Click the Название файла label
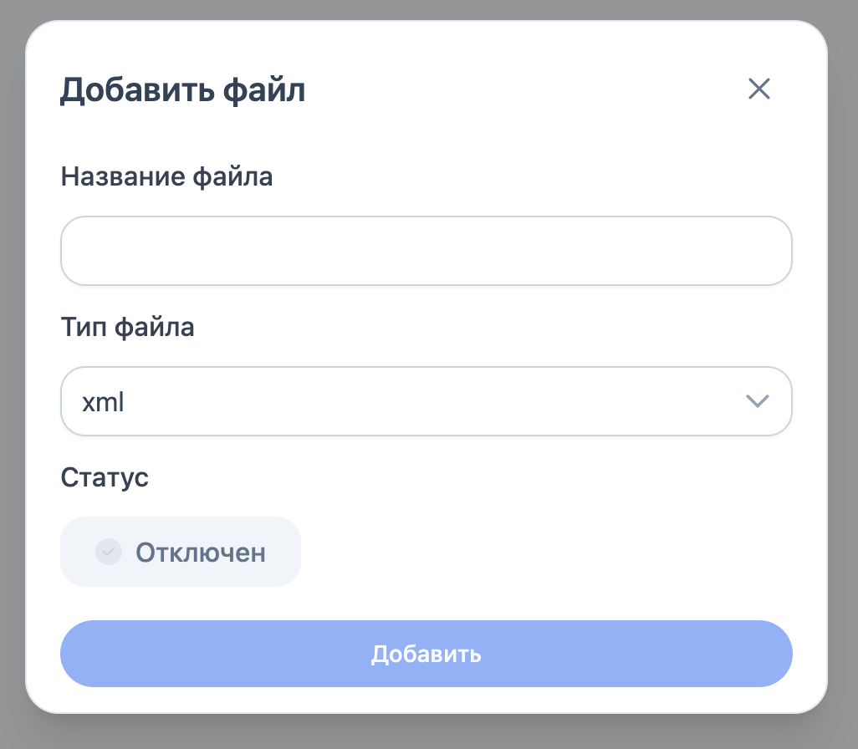 (x=166, y=176)
